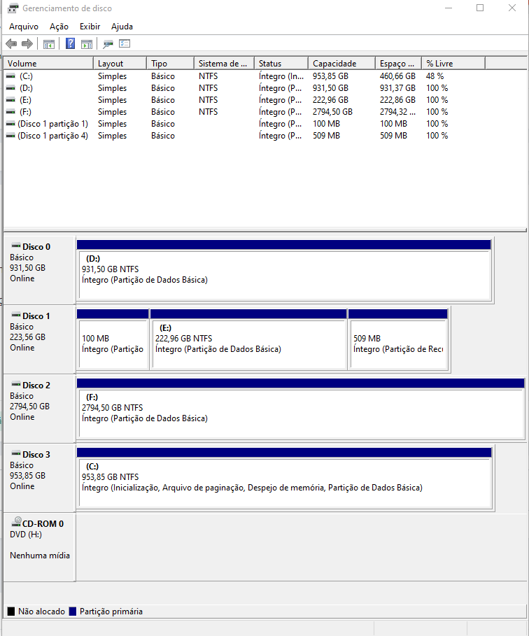The width and height of the screenshot is (529, 636).
Task: Open the Ação menu
Action: [x=59, y=27]
